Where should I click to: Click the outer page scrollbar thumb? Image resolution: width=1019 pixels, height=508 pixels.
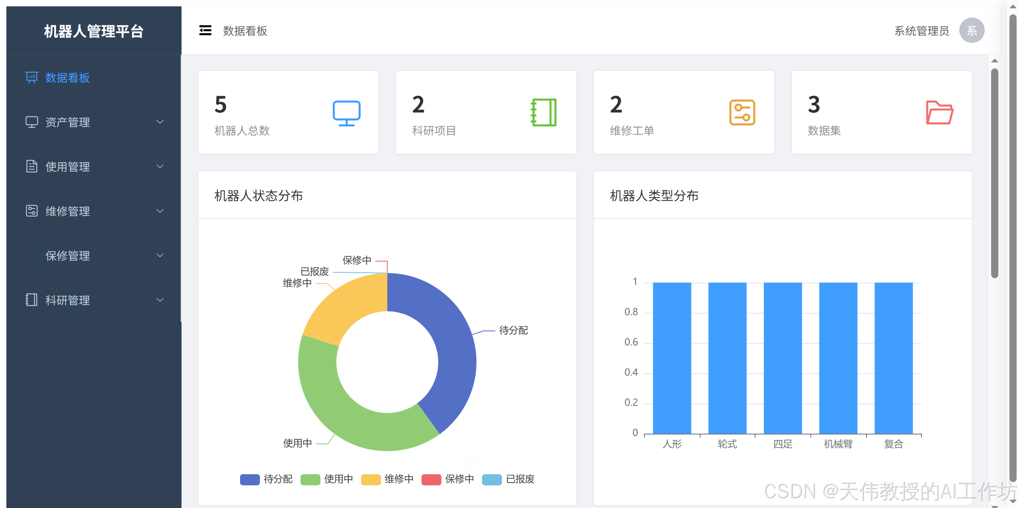[1013, 248]
